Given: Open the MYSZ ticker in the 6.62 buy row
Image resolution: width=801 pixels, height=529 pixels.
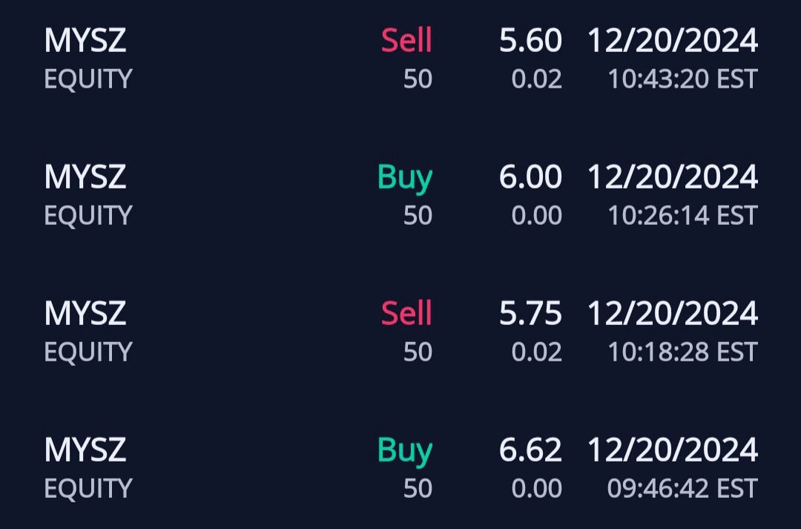Looking at the screenshot, I should click(x=85, y=450).
